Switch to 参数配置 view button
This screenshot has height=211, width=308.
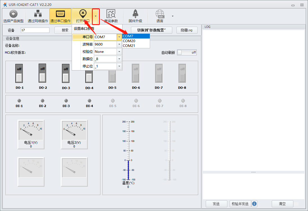151,30
